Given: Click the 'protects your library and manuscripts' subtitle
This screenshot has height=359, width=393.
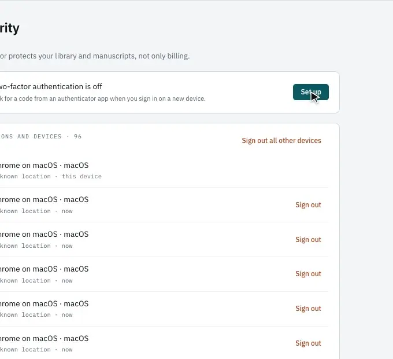Looking at the screenshot, I should [x=95, y=56].
